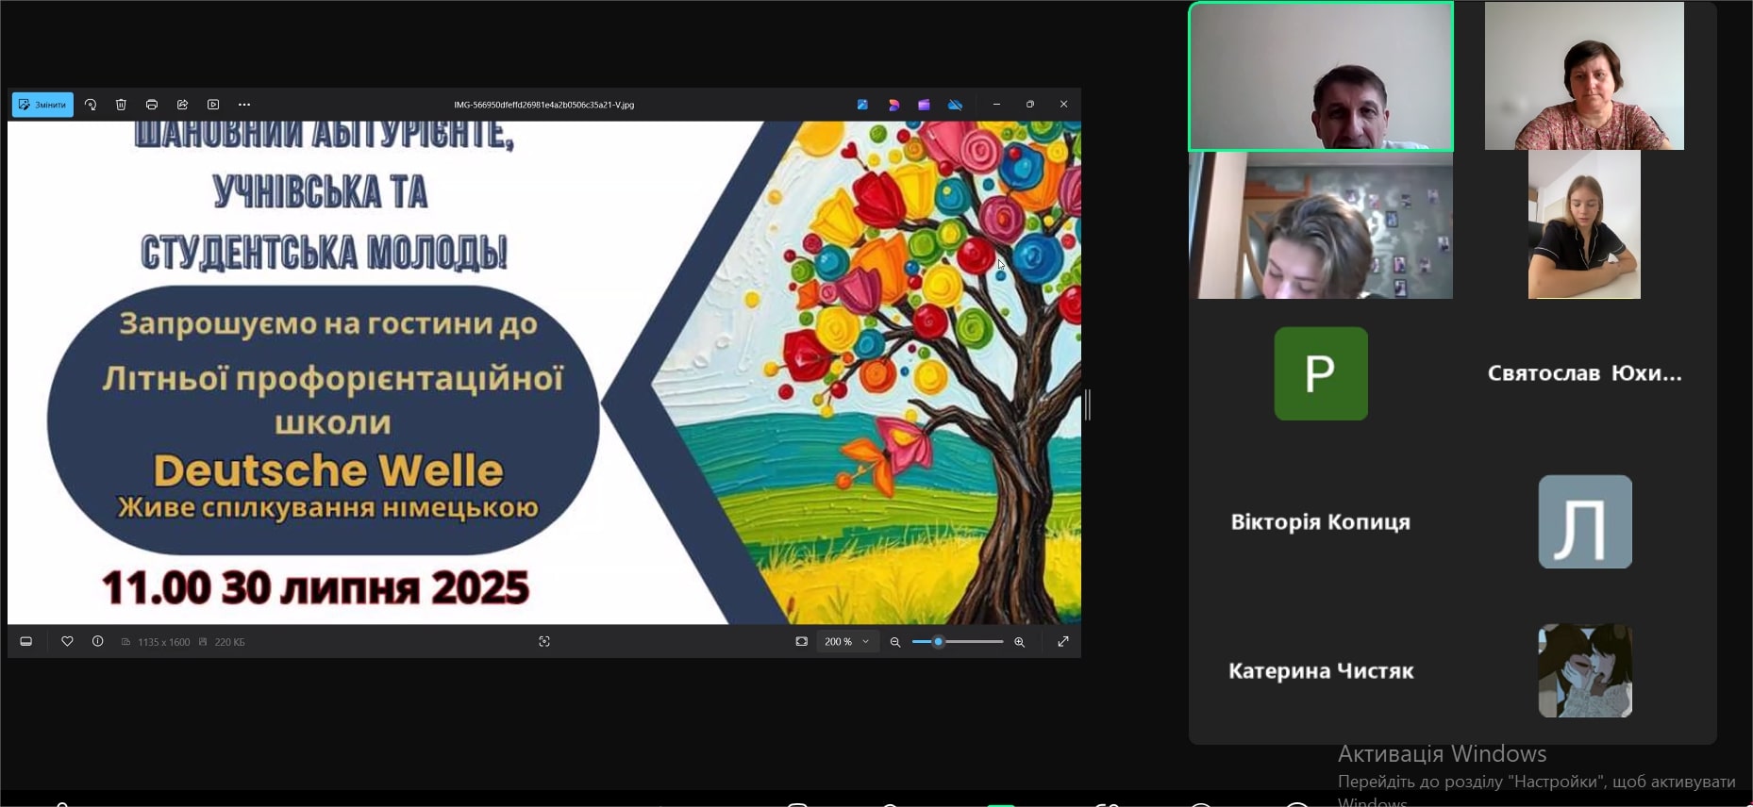The image size is (1753, 807).
Task: Click the green P participant avatar
Action: [x=1321, y=373]
